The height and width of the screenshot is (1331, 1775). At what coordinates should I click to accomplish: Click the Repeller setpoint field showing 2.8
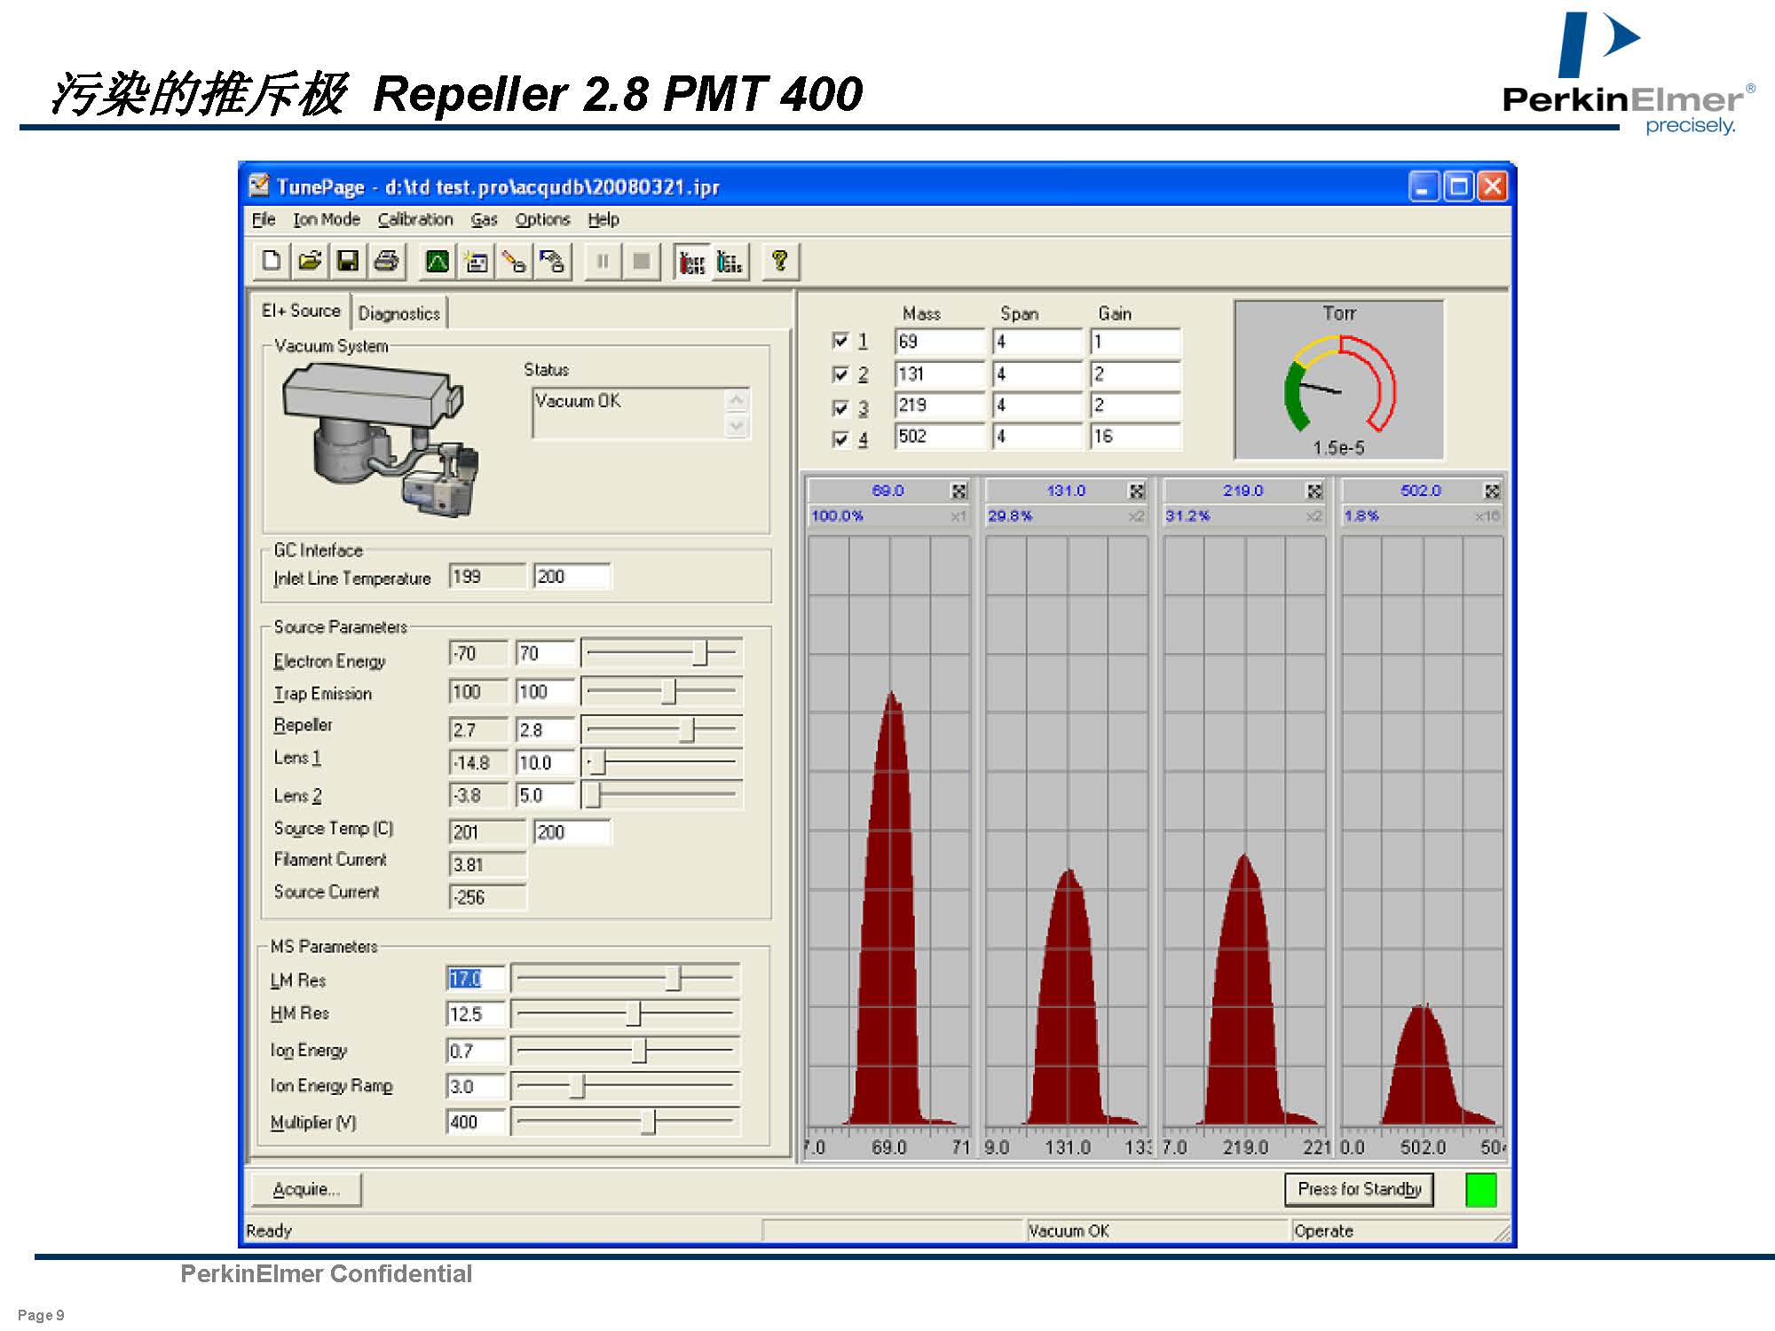[545, 729]
